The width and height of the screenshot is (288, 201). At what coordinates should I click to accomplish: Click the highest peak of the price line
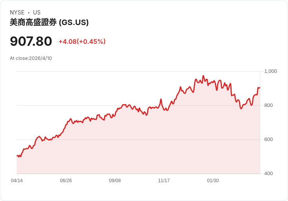(x=203, y=76)
